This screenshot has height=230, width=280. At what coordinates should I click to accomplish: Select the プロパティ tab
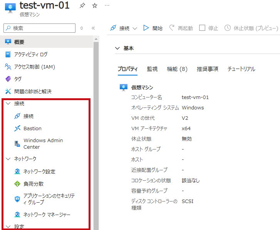(x=127, y=69)
